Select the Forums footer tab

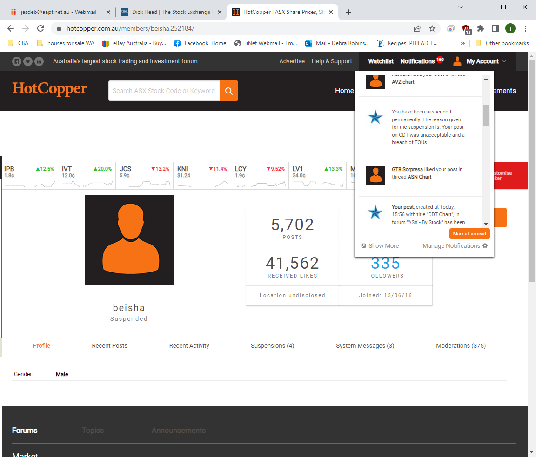coord(25,431)
